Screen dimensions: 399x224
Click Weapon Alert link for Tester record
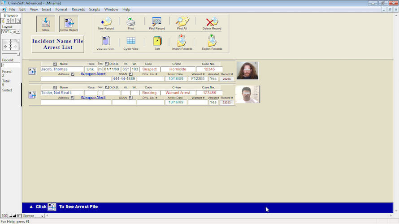pos(93,97)
